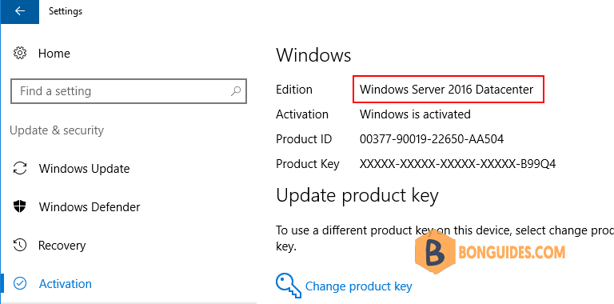Select Windows Update in sidebar
Screen dimensions: 614x304
pyautogui.click(x=84, y=169)
